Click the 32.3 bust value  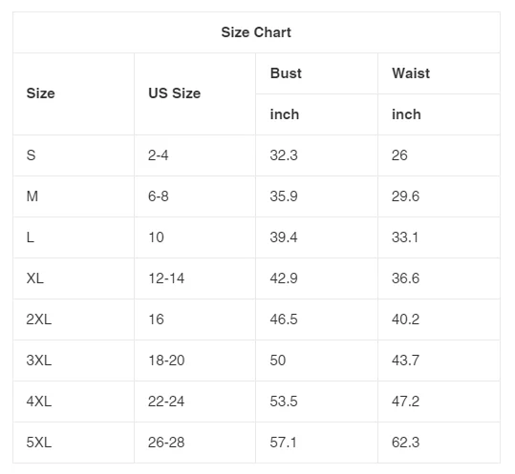(284, 155)
